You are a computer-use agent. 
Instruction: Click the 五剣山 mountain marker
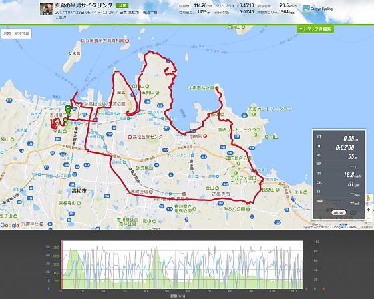157,93
